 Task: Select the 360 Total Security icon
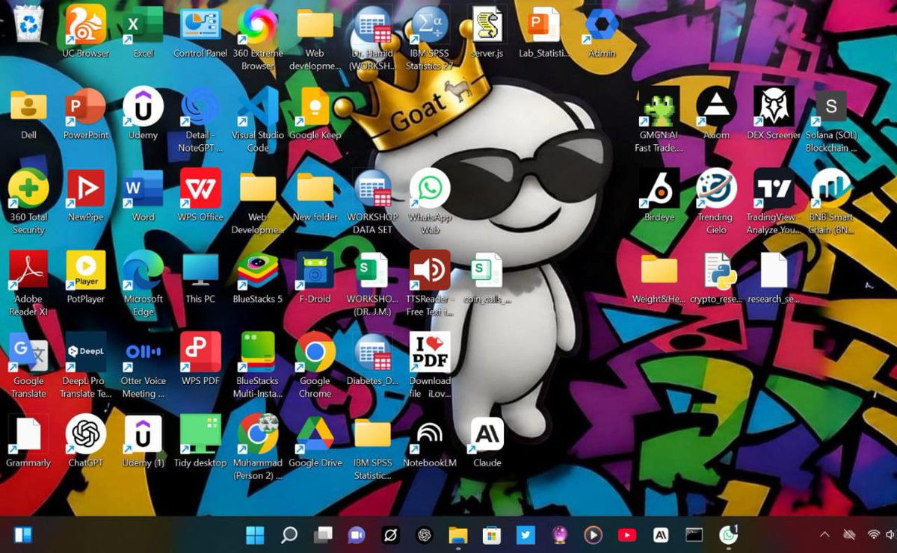[28, 188]
